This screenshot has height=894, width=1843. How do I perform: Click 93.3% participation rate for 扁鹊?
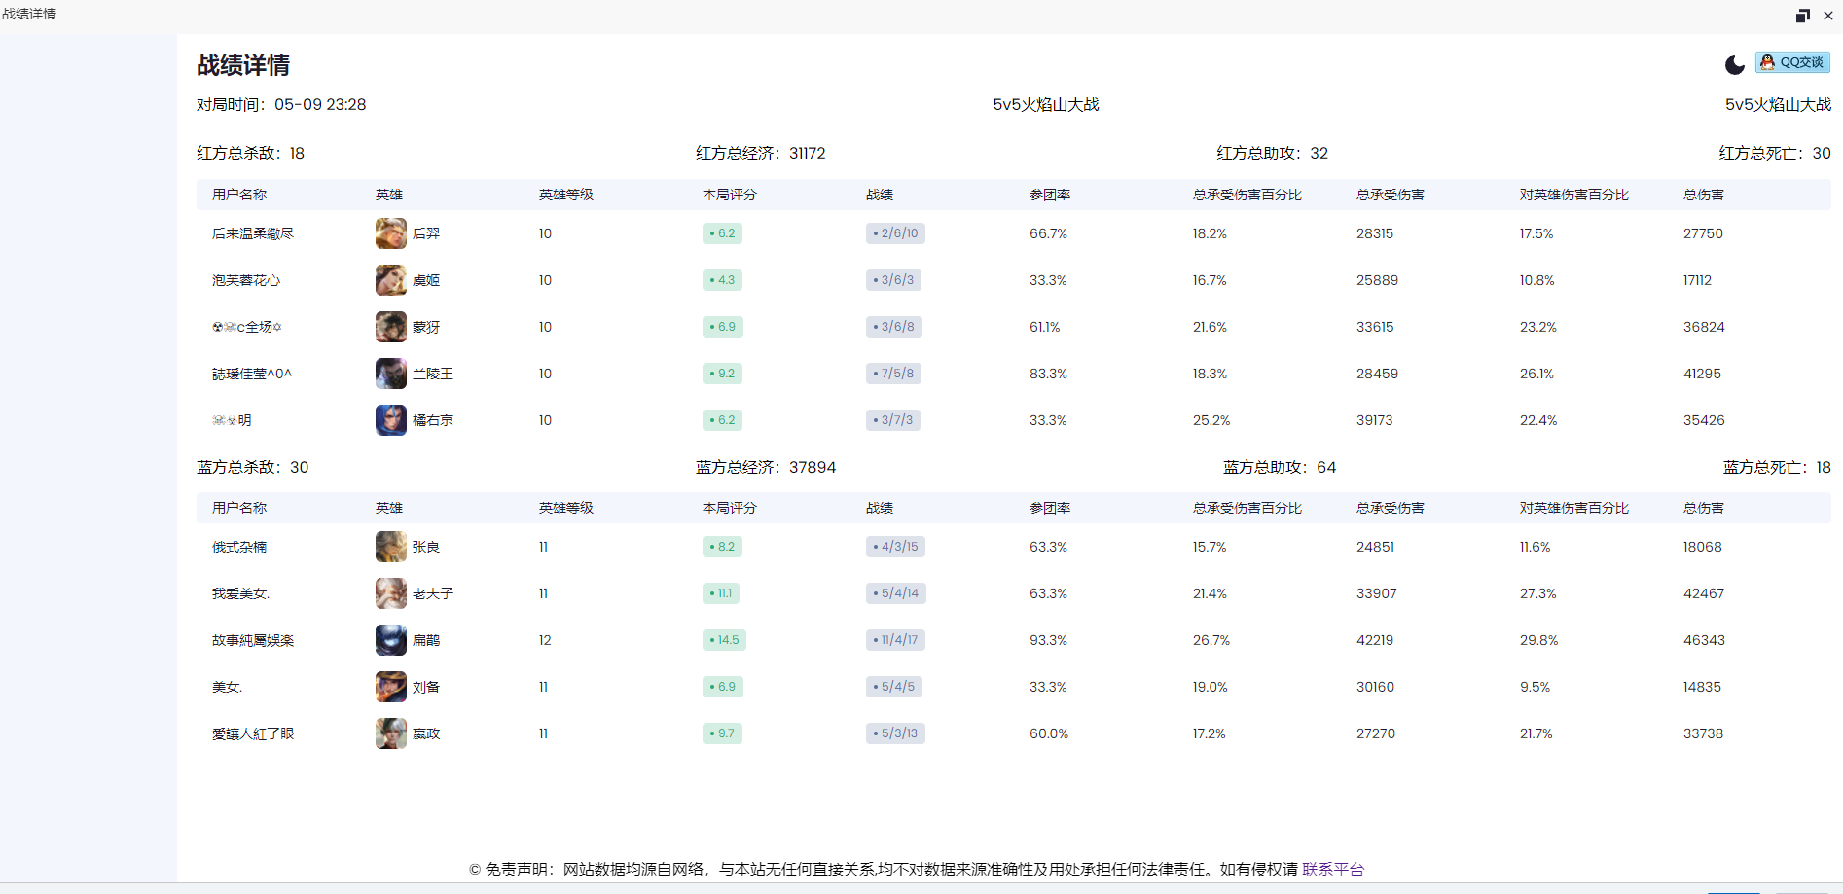1048,640
